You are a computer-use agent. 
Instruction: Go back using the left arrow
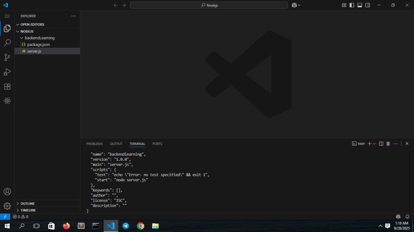116,5
